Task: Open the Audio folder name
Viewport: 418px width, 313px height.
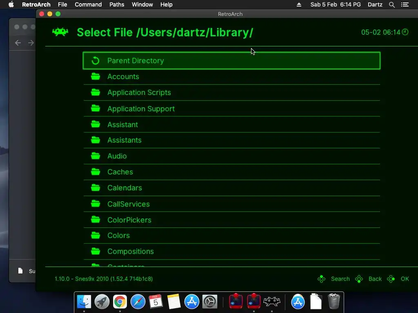Action: pyautogui.click(x=117, y=156)
